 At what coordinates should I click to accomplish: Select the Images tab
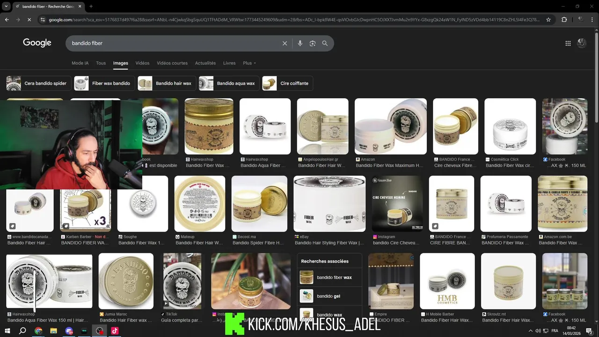(120, 63)
